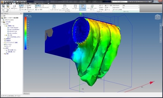Open the Autodesk 360 ribbon tab
This screenshot has height=98, width=163.
[x=24, y=4]
